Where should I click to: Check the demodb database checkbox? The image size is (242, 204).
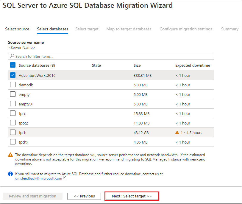pos(13,85)
